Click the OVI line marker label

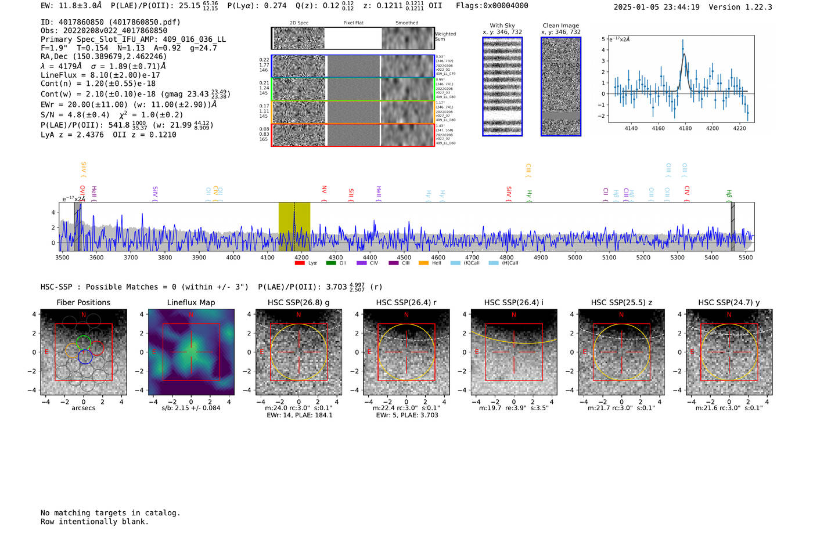pyautogui.click(x=82, y=193)
